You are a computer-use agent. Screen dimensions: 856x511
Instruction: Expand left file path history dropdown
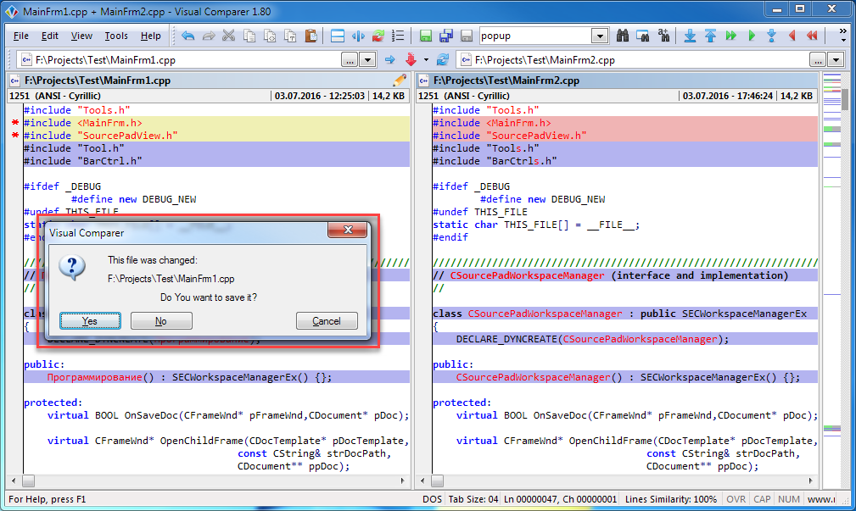tap(367, 60)
